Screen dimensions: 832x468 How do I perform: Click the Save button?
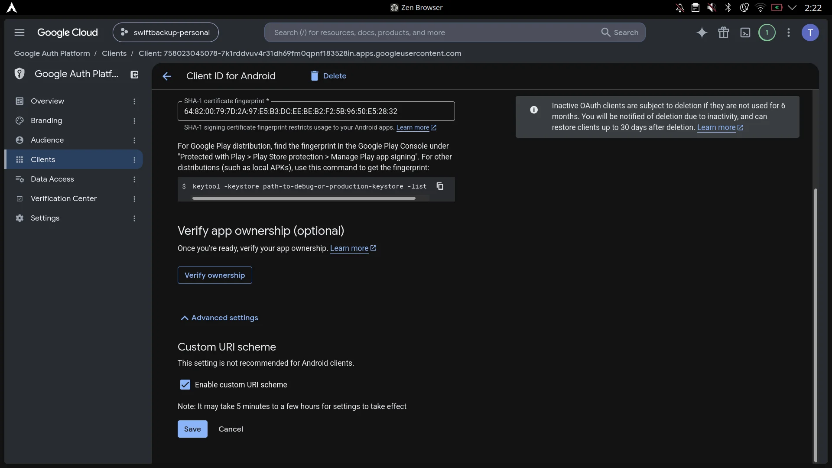point(192,429)
